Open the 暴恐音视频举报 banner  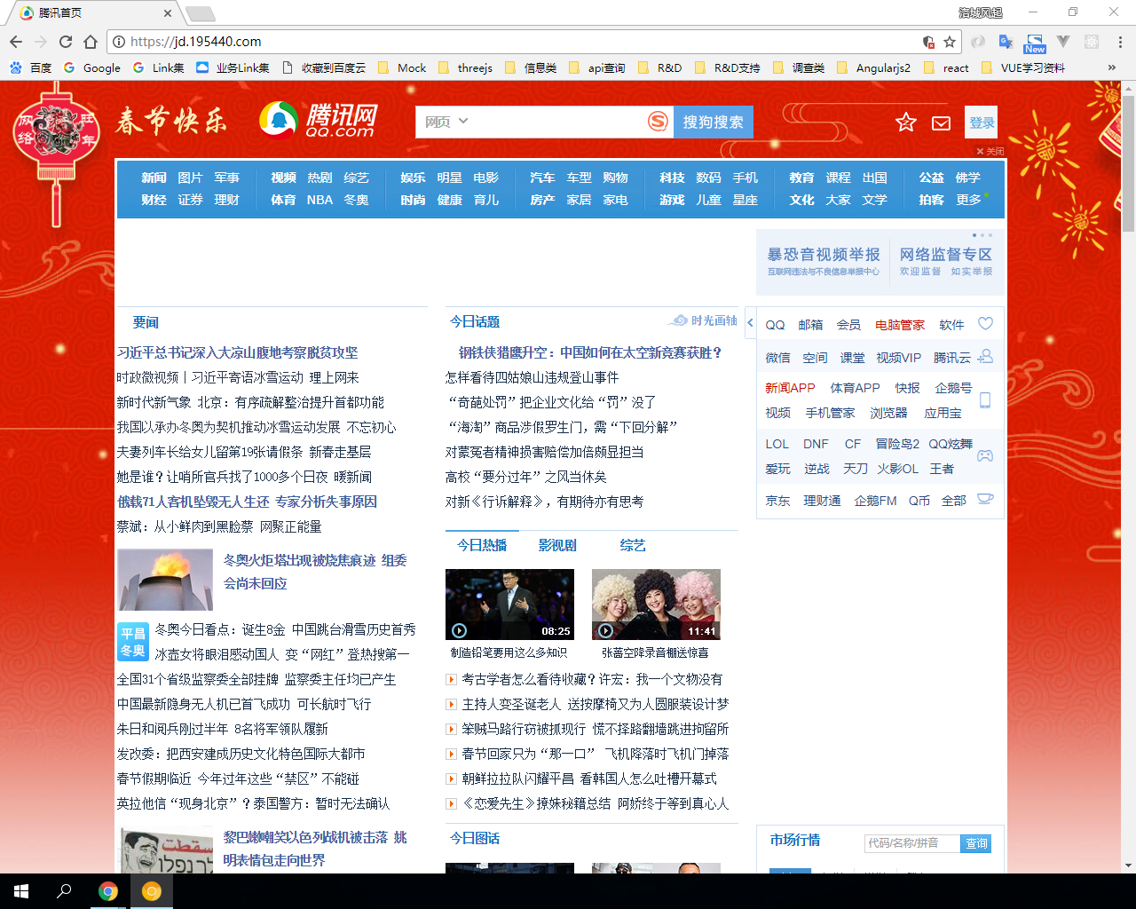pos(824,261)
